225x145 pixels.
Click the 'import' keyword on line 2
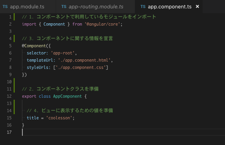29,24
